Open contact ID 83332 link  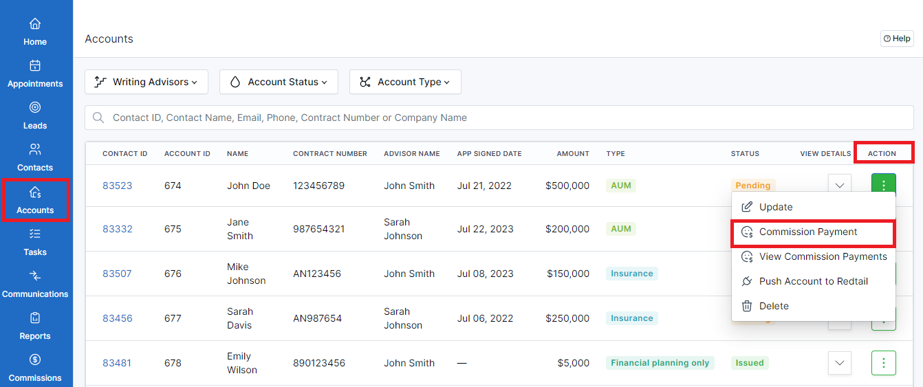[118, 229]
